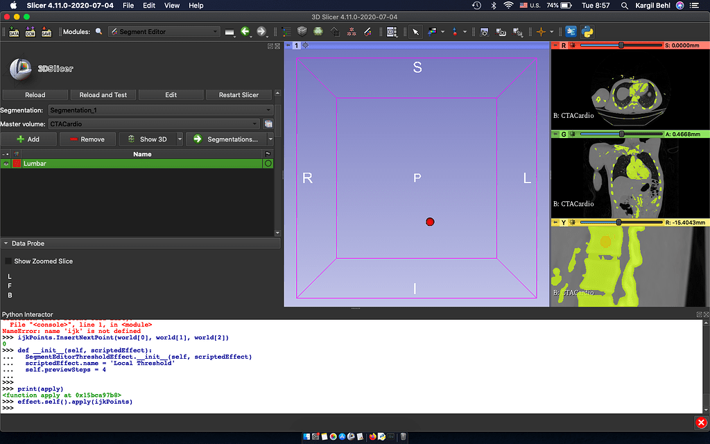Image resolution: width=710 pixels, height=444 pixels.
Task: Enable the Show Zoomed Slice checkbox
Action: pos(8,261)
